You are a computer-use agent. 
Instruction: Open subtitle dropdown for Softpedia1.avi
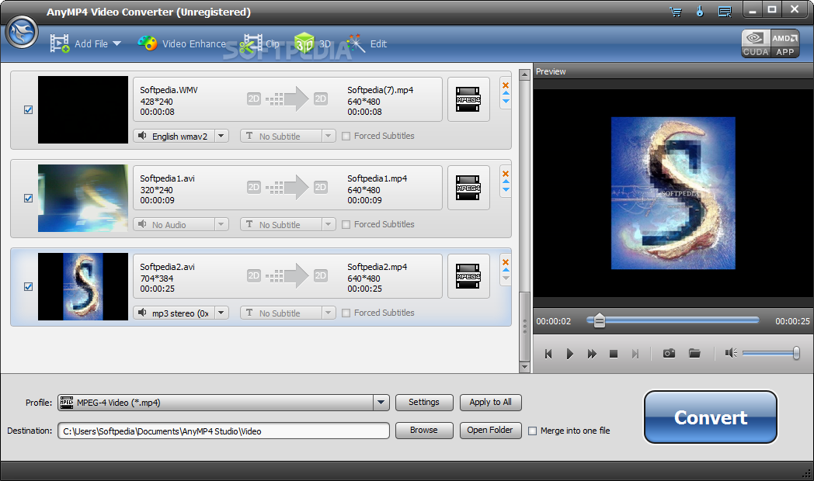[x=328, y=224]
